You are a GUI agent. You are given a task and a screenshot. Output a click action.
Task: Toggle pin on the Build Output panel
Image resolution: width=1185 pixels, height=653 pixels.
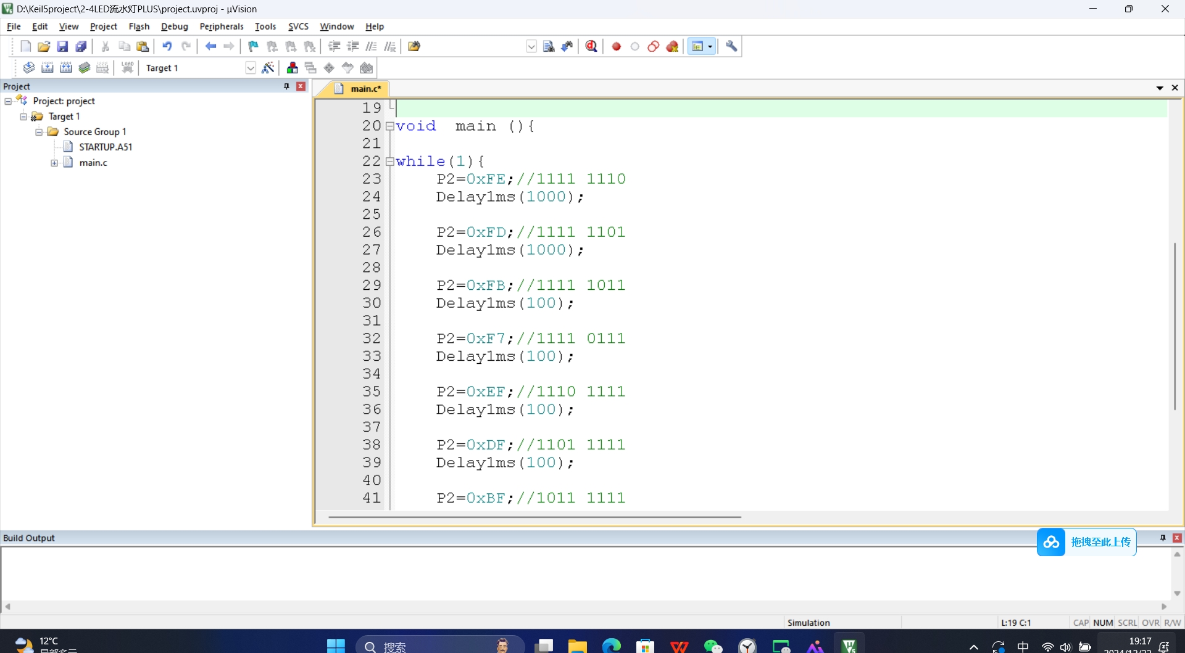coord(1163,538)
